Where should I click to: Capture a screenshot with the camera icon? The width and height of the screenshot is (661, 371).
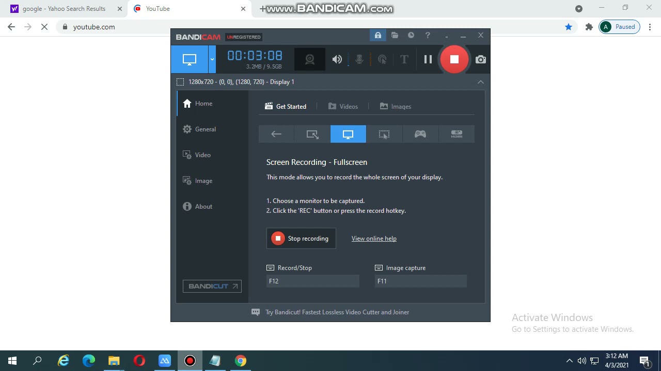coord(481,59)
